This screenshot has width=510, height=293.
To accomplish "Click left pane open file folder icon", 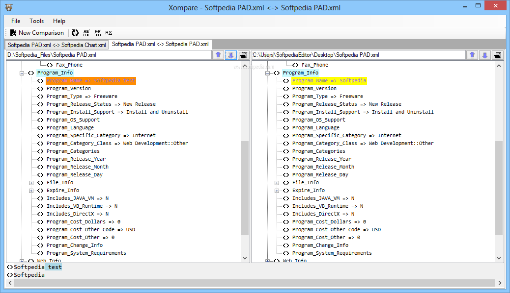I will point(244,55).
